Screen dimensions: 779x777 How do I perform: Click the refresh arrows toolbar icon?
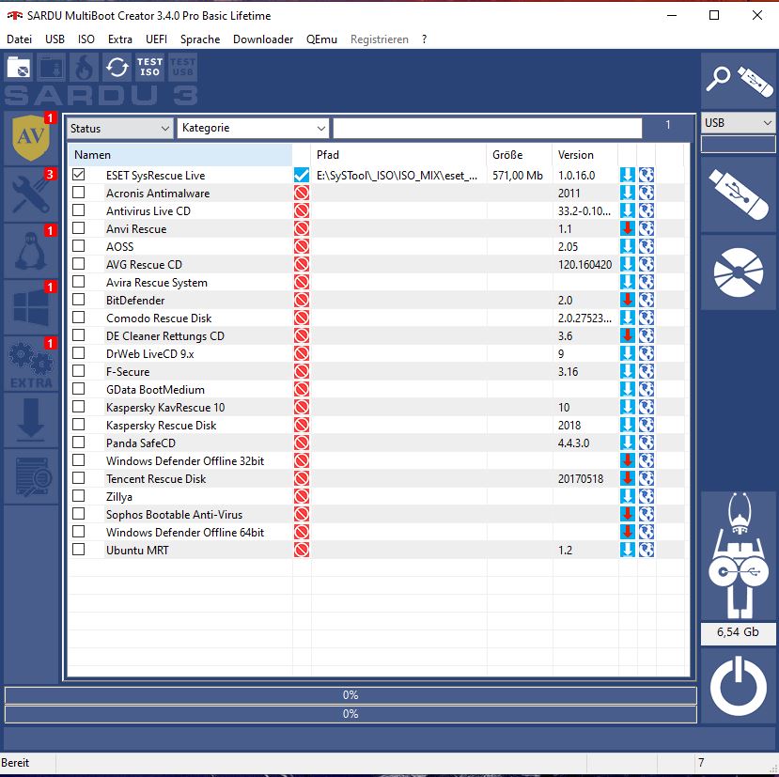point(117,68)
